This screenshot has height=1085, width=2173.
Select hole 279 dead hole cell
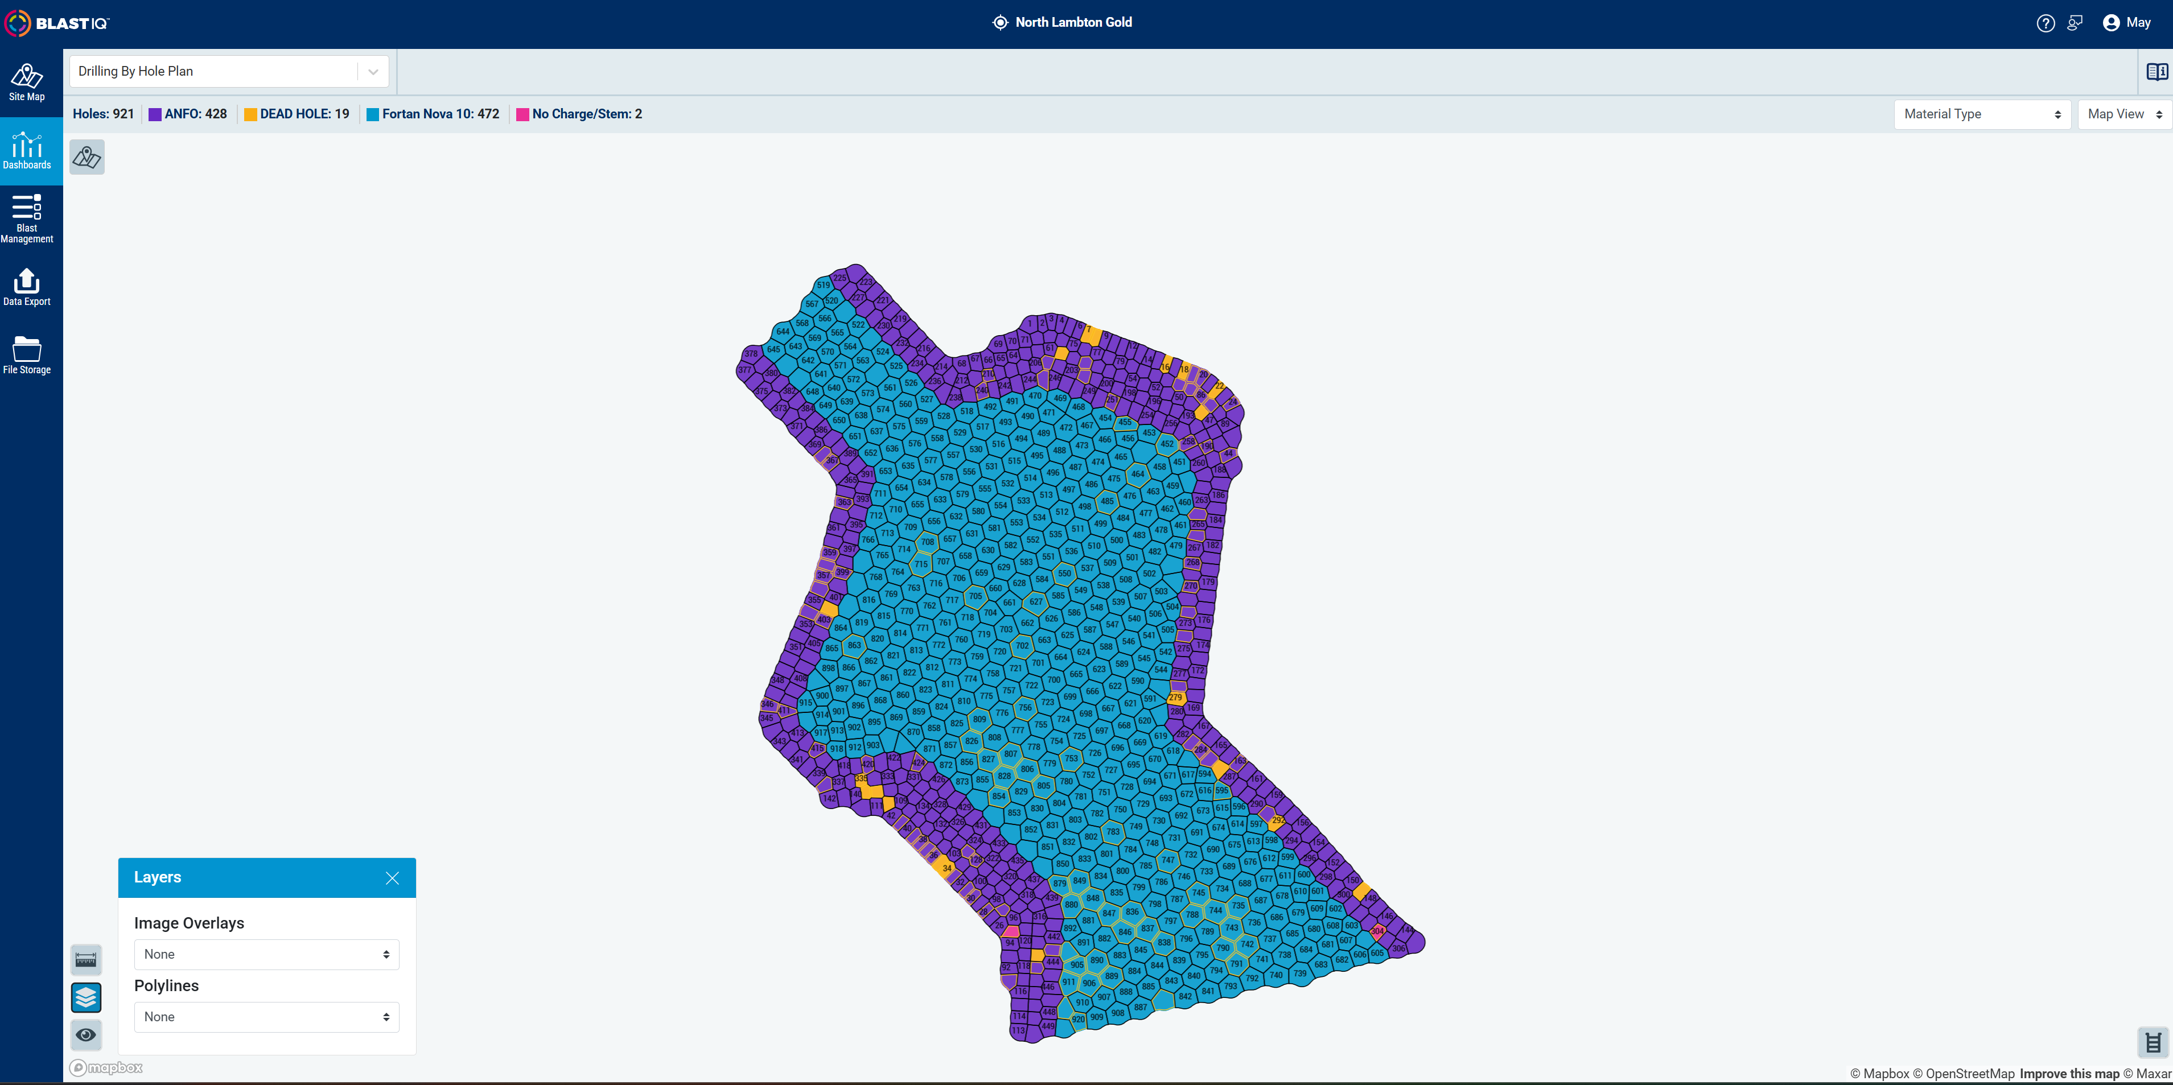pos(1176,698)
